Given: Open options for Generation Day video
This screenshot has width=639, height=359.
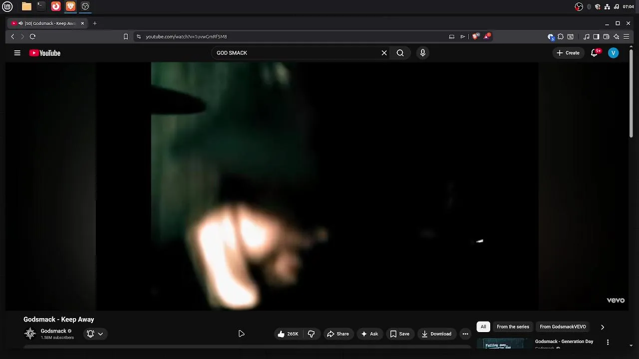Looking at the screenshot, I should (x=608, y=342).
